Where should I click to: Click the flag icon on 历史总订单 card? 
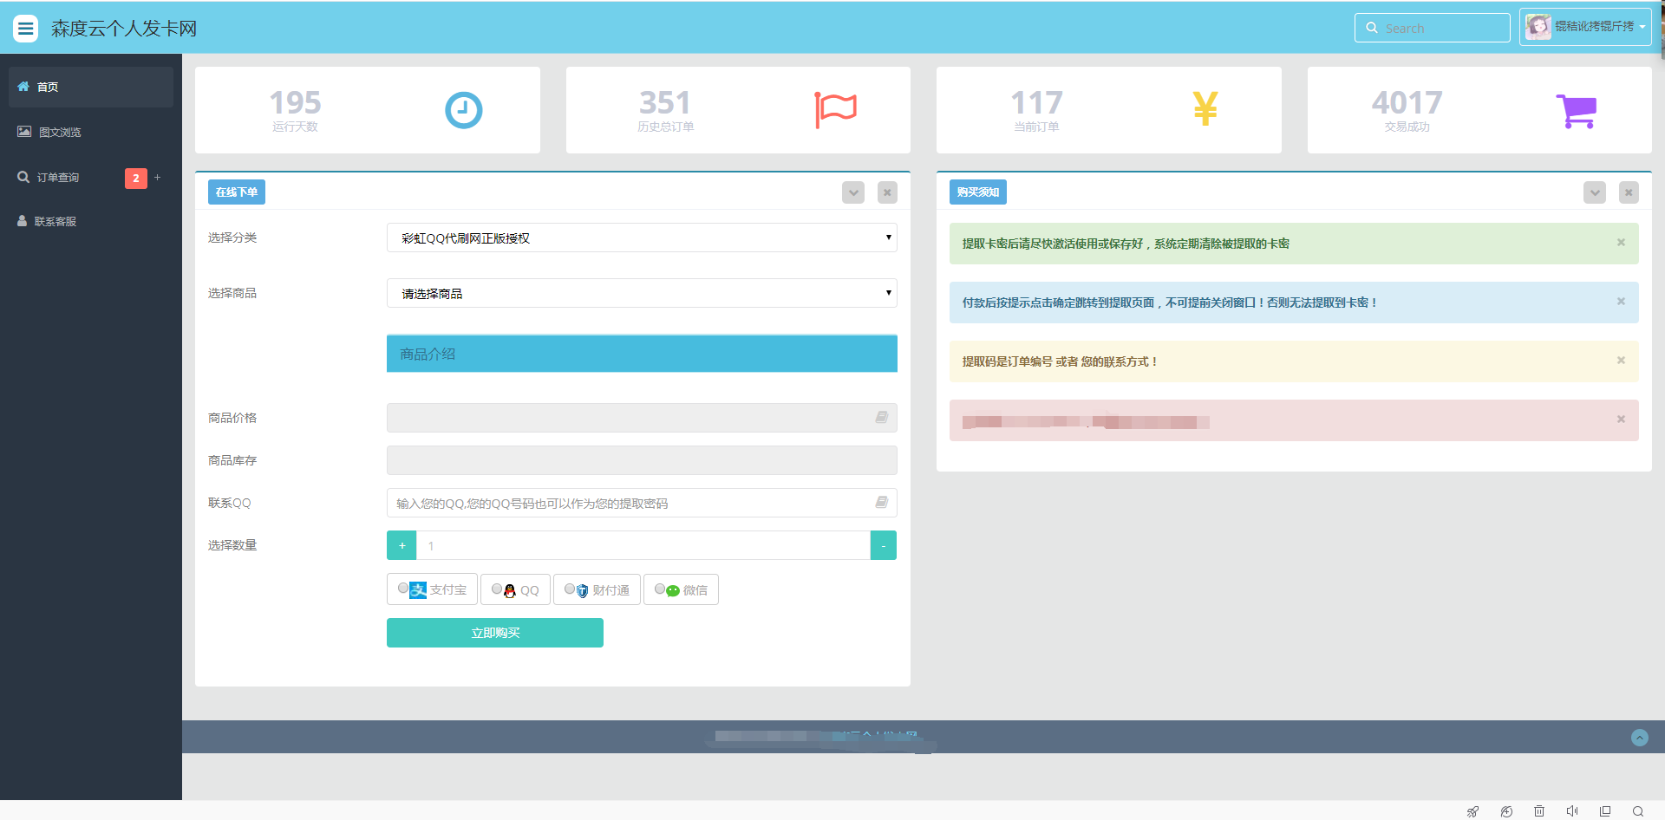[835, 110]
